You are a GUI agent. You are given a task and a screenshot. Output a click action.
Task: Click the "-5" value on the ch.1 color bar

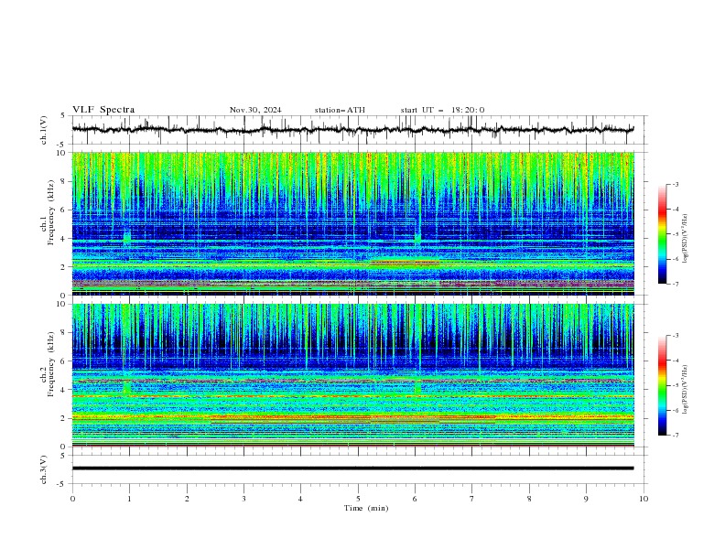tap(675, 234)
